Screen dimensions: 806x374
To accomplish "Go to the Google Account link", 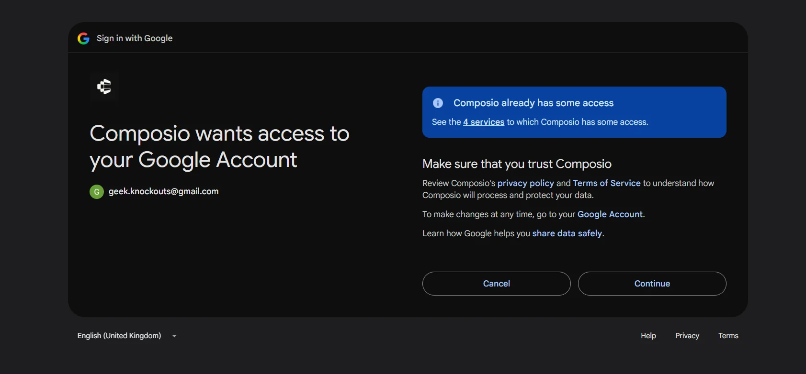I will click(610, 214).
